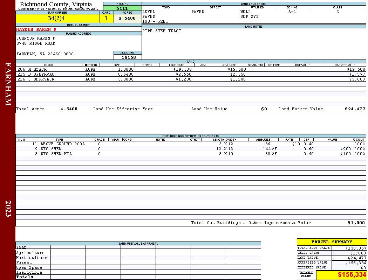Click address line 3748 RIDGE ROAD

pyautogui.click(x=36, y=44)
